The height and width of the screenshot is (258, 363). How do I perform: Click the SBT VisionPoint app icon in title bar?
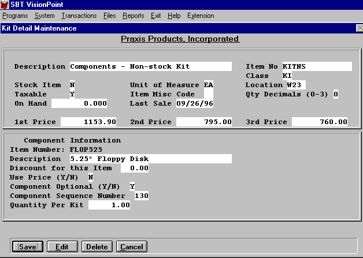click(5, 5)
